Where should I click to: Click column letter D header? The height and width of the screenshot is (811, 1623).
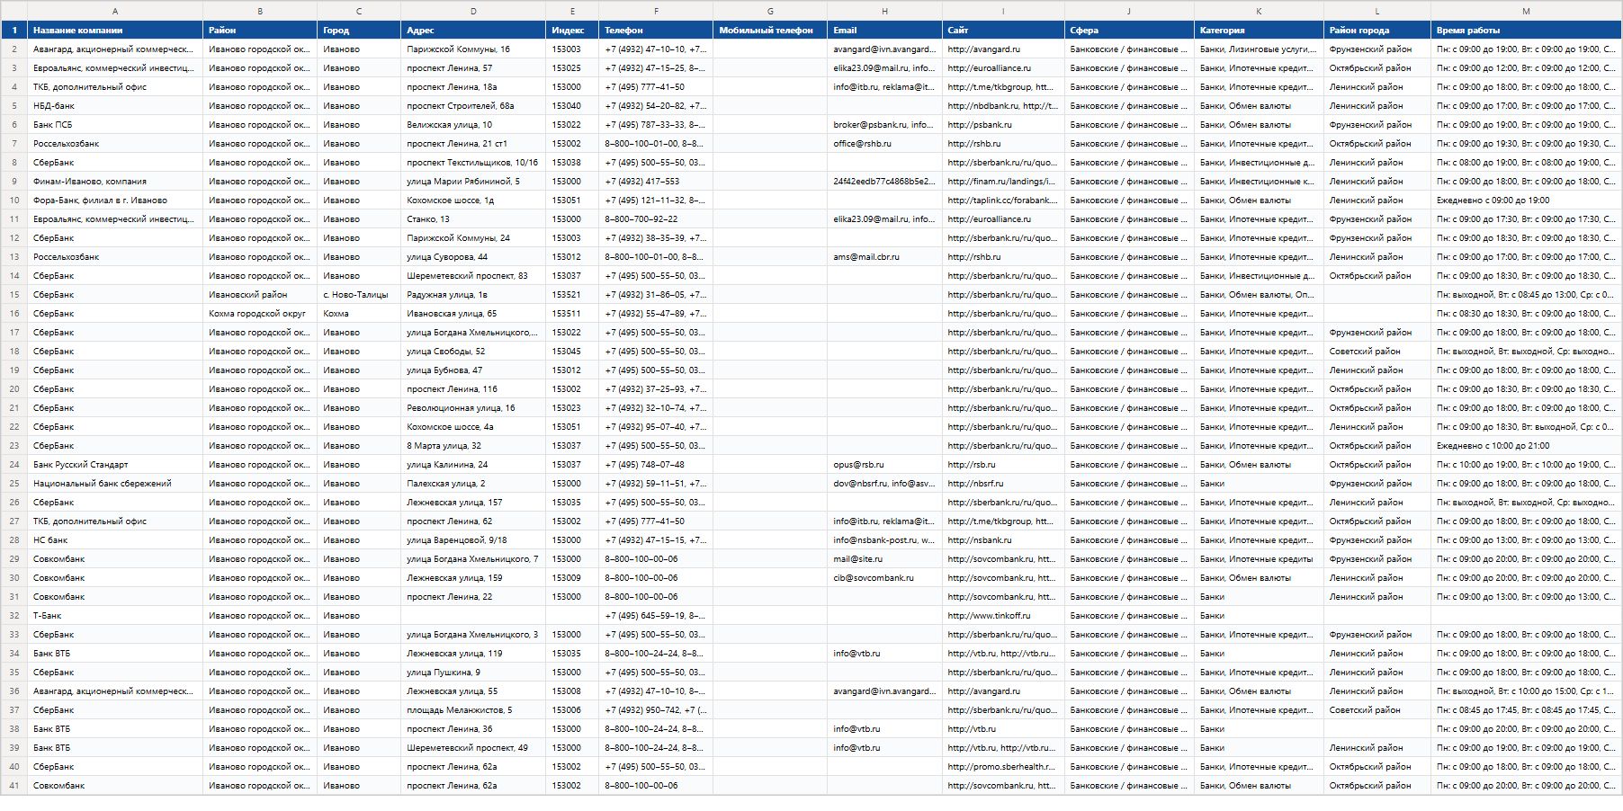tap(473, 11)
